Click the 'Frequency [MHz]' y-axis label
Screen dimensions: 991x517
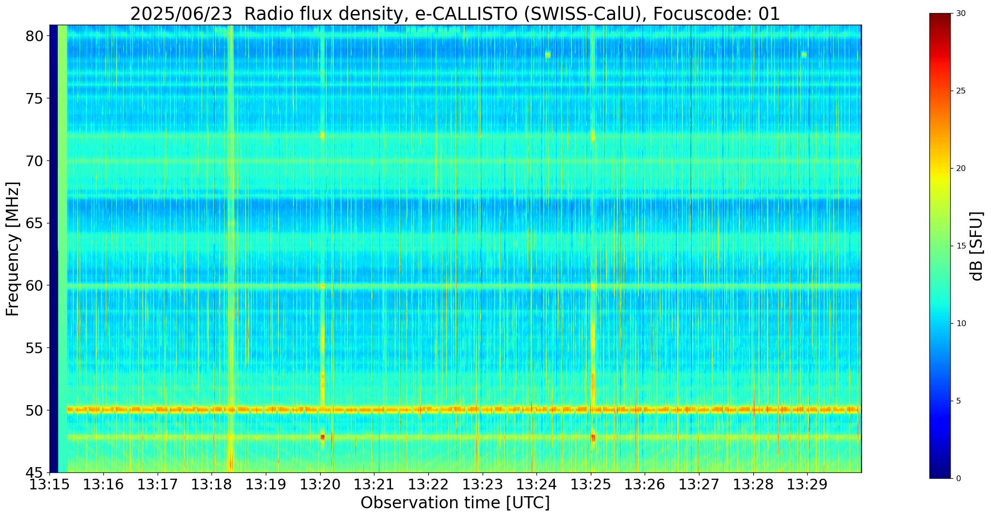[x=13, y=249]
